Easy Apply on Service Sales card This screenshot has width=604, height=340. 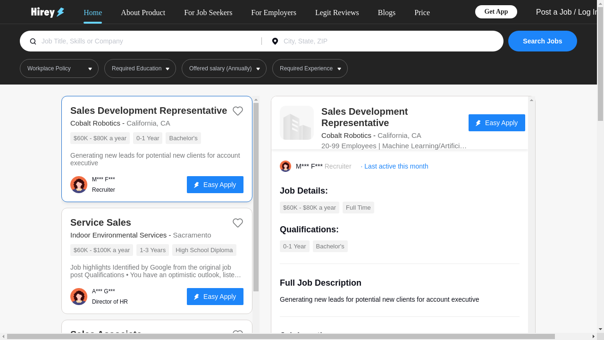coord(215,297)
